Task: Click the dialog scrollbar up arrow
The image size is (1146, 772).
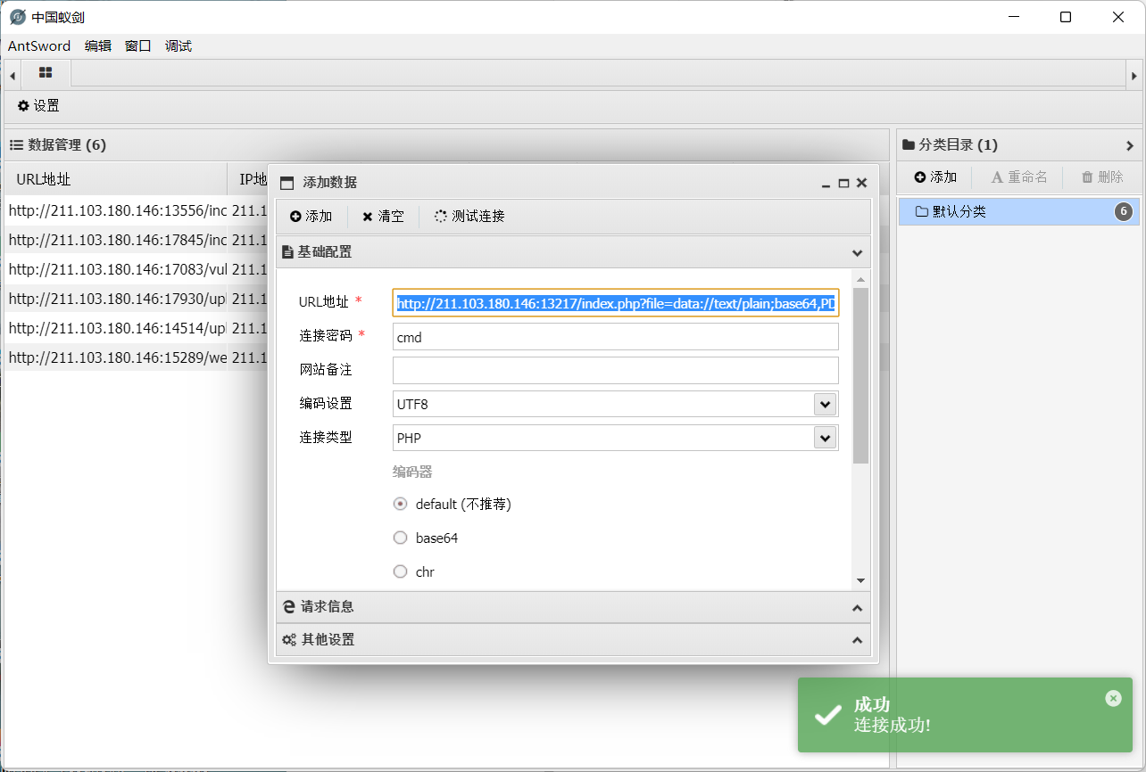Action: [860, 280]
